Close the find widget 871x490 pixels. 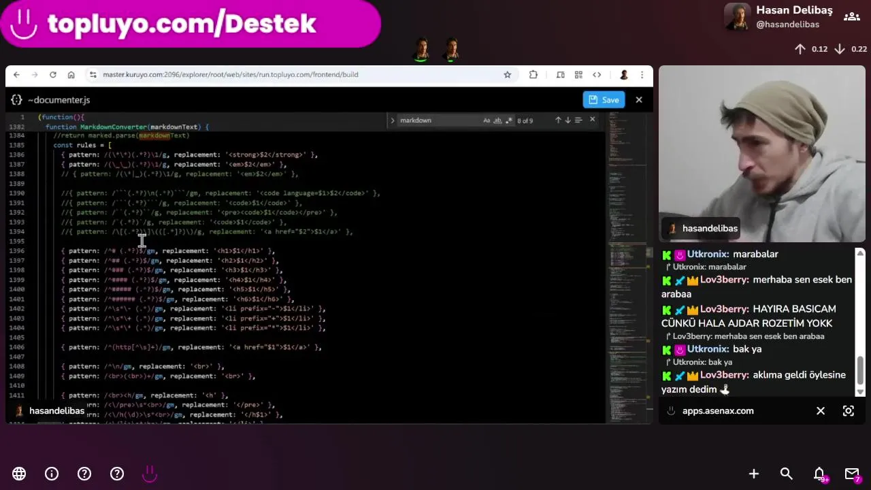592,120
